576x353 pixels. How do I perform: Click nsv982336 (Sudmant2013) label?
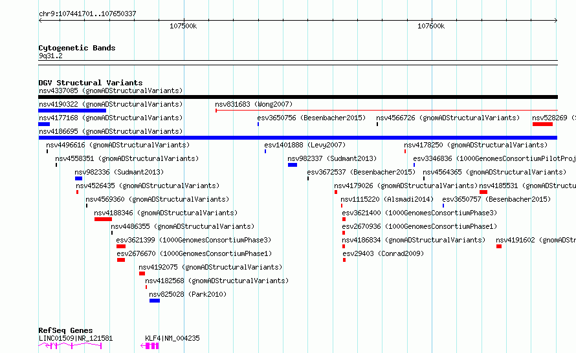pyautogui.click(x=119, y=172)
